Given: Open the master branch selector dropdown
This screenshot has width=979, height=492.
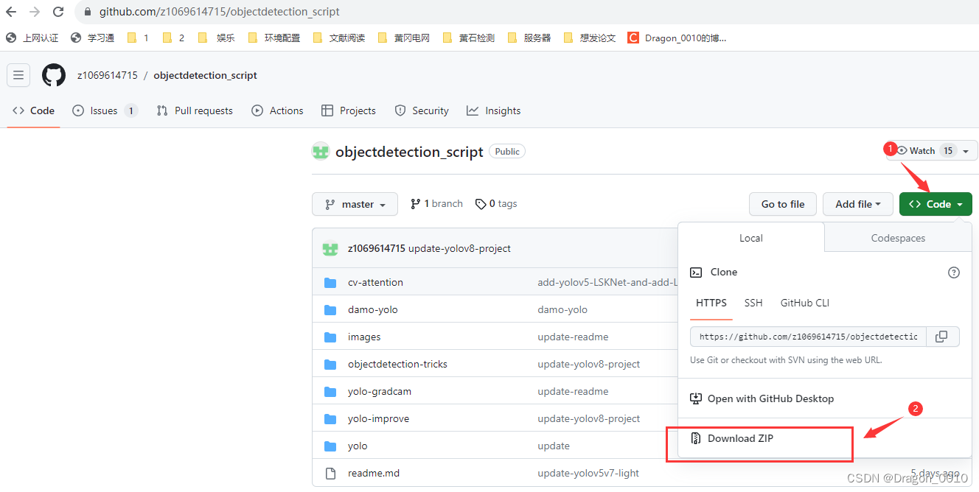Looking at the screenshot, I should 355,204.
